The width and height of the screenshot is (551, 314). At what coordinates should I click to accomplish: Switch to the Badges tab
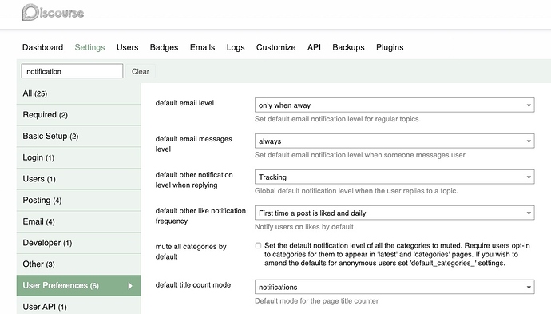coord(164,47)
